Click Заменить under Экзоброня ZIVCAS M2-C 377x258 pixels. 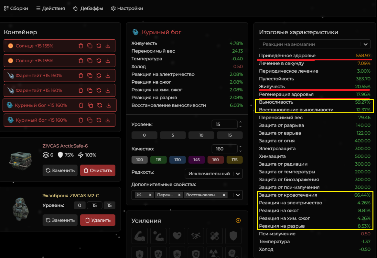tap(60, 220)
